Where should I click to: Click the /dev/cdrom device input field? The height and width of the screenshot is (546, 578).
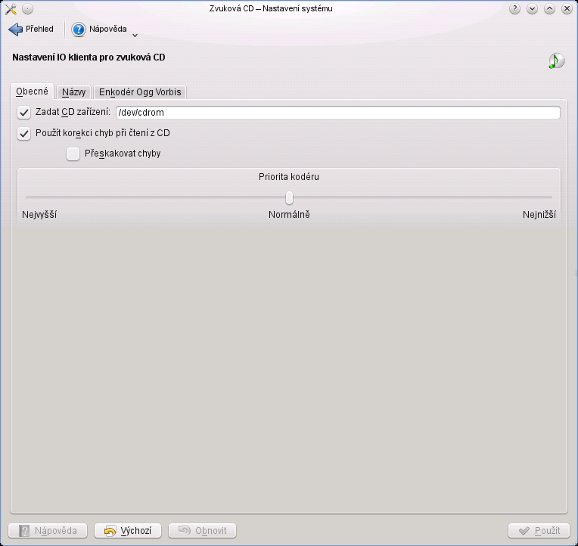(x=338, y=113)
